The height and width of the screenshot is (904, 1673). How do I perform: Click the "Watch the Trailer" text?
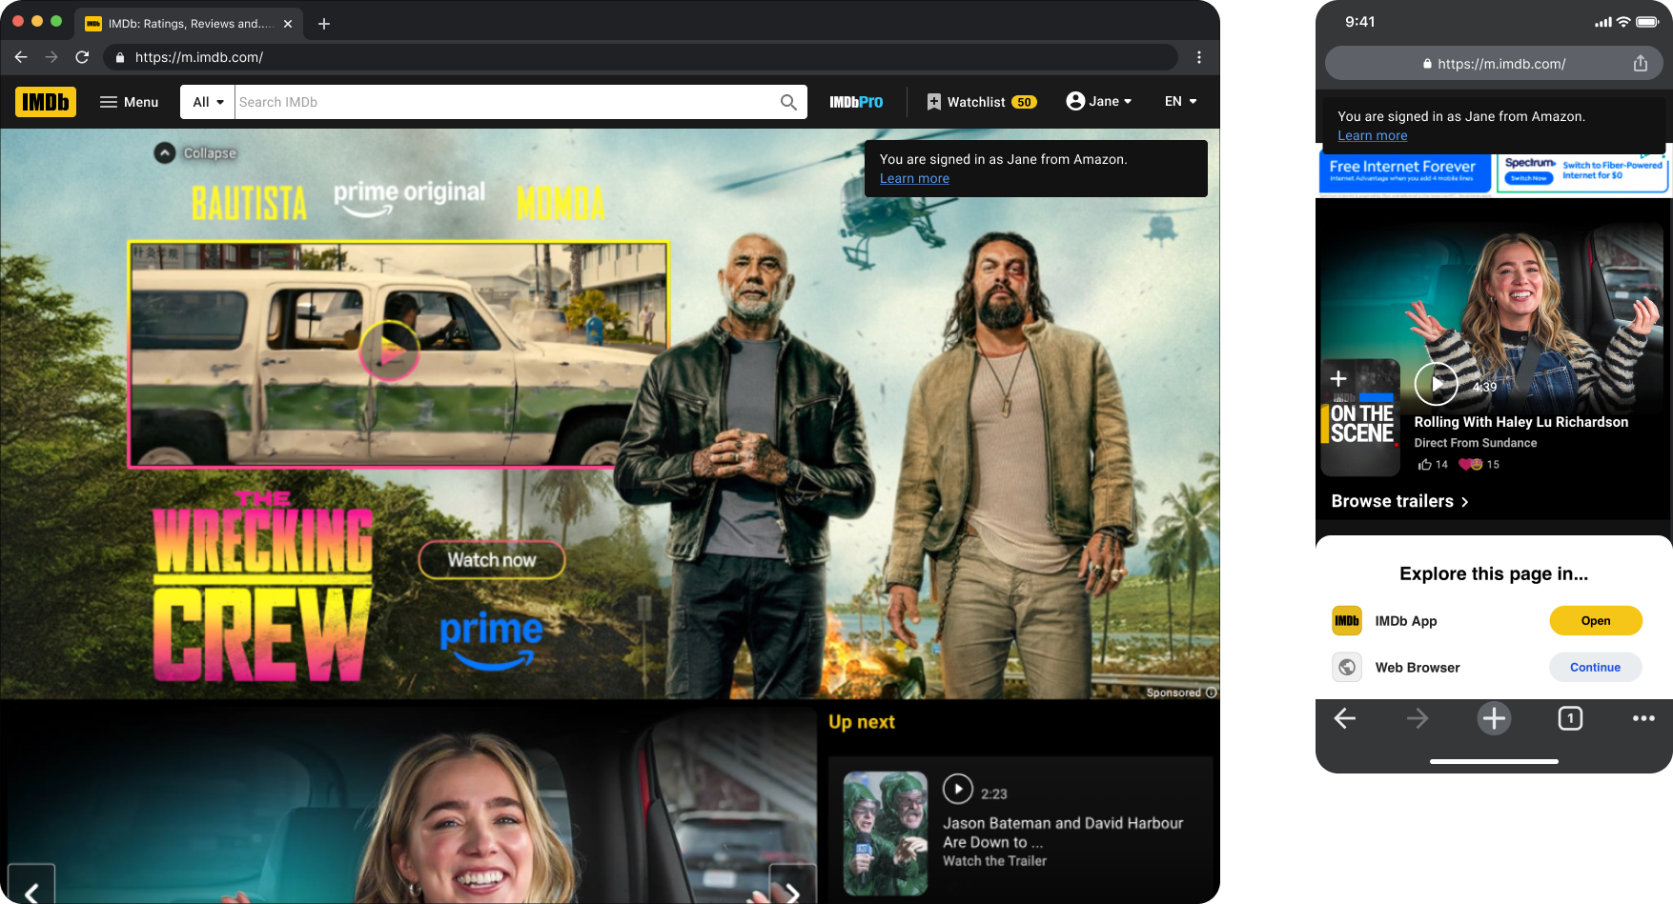pos(994,861)
